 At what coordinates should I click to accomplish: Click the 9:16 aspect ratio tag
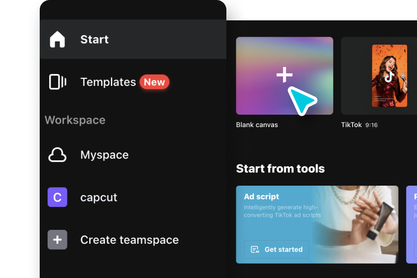coord(371,125)
